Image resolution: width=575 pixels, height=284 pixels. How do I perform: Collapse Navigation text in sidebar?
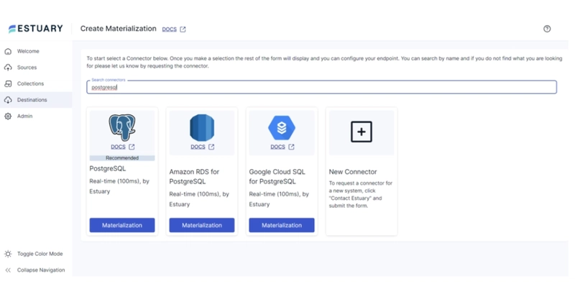pos(41,270)
